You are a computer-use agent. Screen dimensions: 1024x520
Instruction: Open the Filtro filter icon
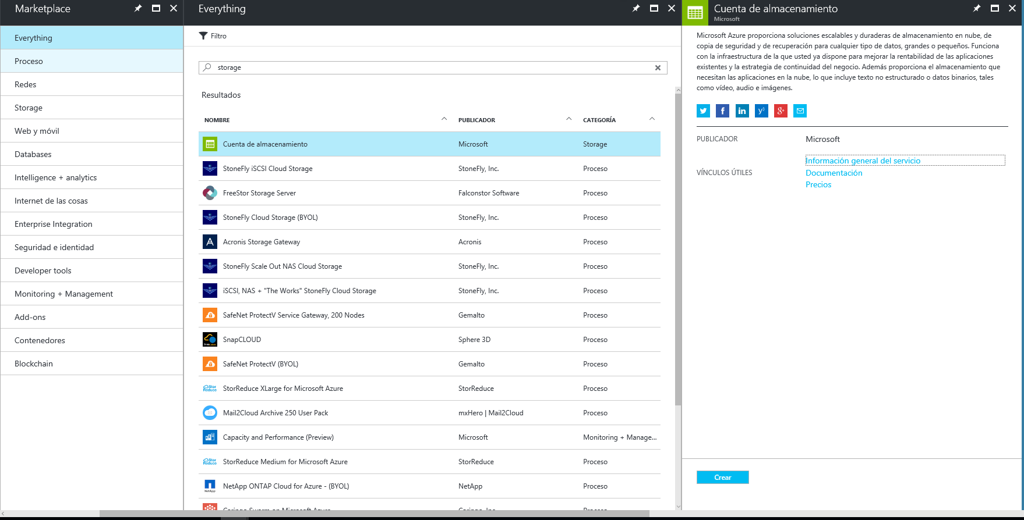point(203,36)
